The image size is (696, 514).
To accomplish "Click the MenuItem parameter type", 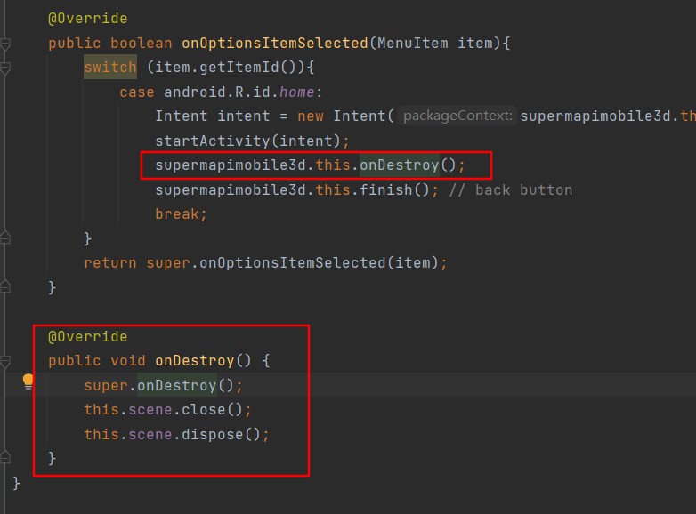I will pyautogui.click(x=412, y=43).
